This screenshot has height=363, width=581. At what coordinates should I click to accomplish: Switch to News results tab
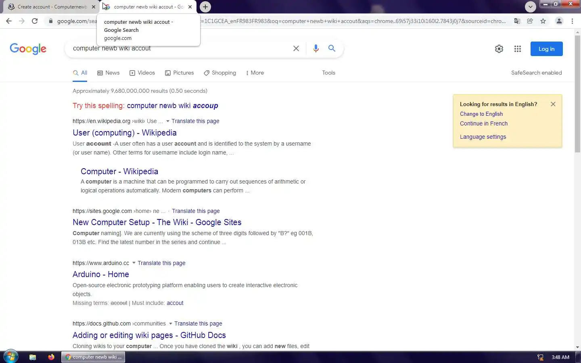[x=109, y=73]
